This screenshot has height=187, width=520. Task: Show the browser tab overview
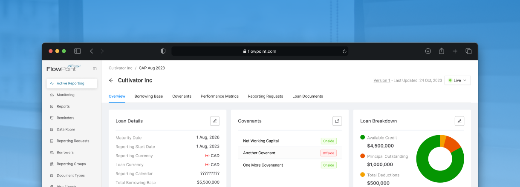click(468, 51)
